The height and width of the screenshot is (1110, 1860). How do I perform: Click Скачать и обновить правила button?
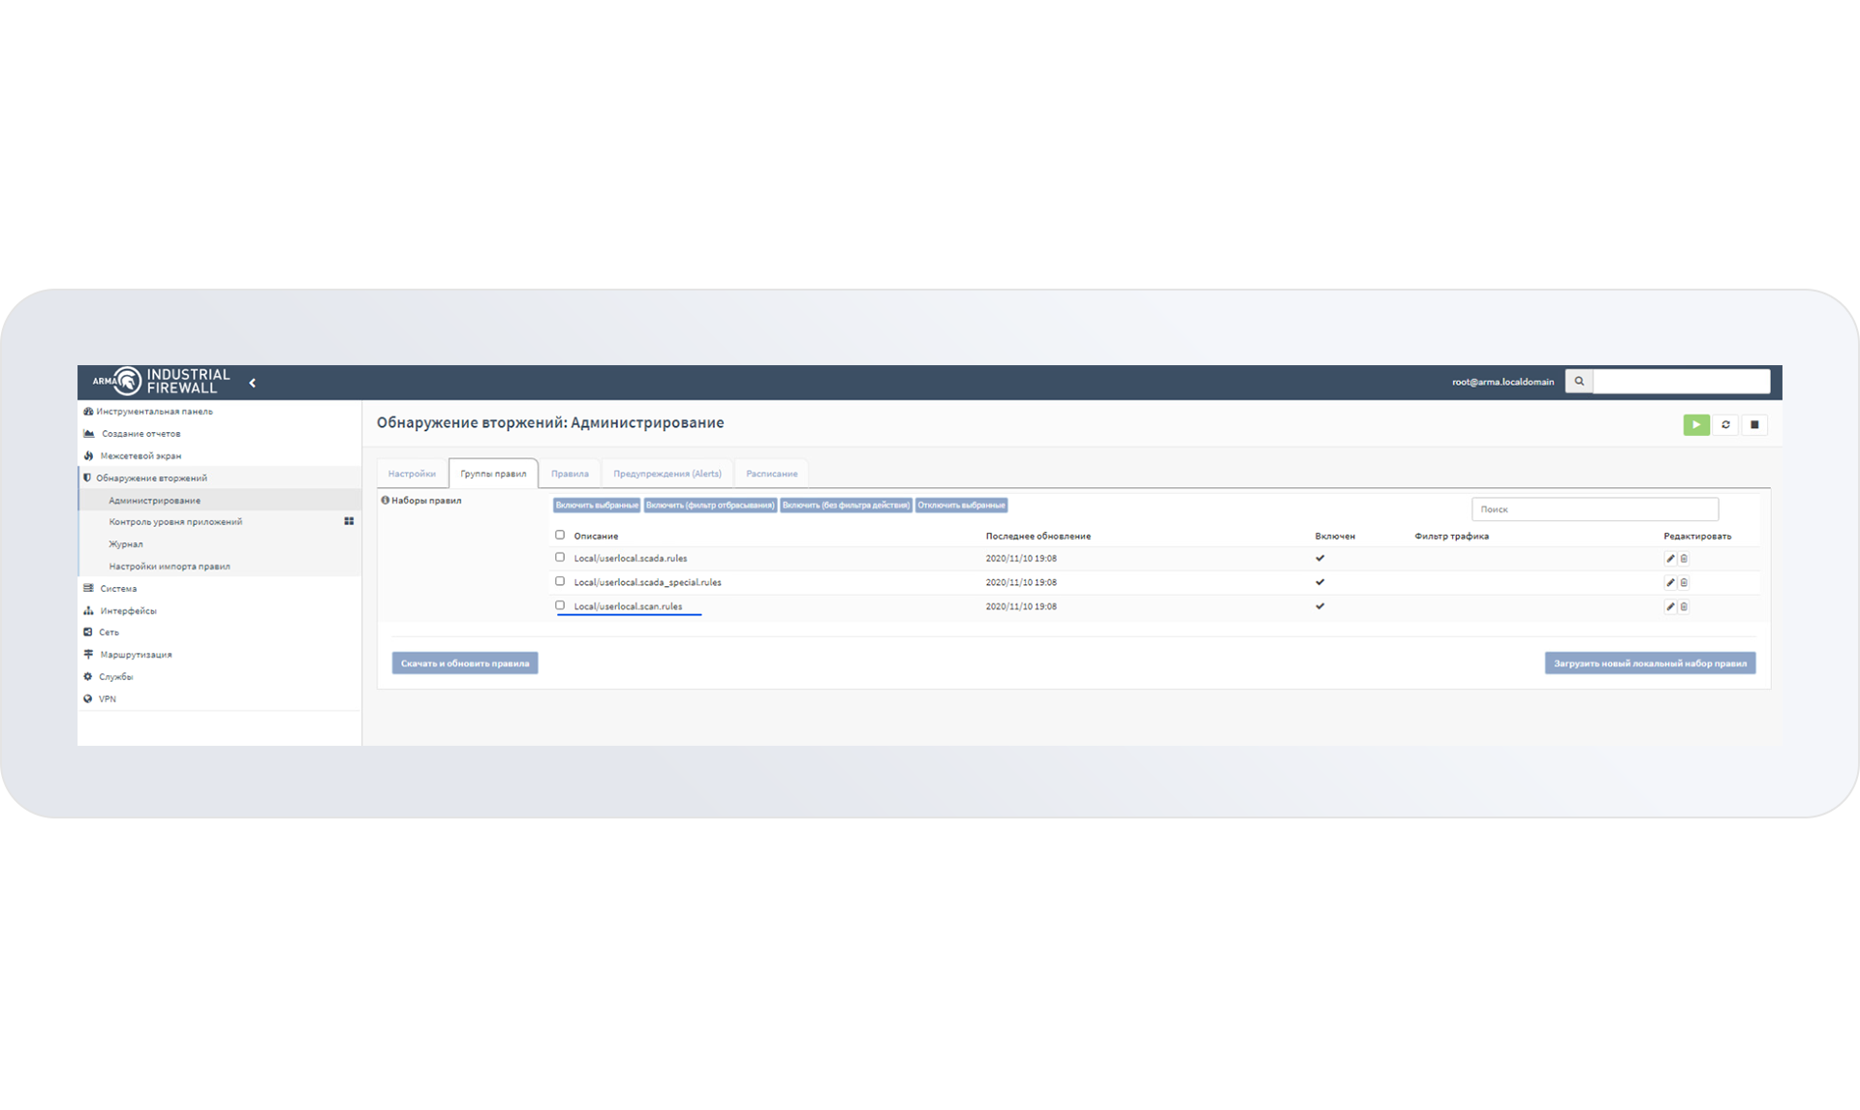465,663
